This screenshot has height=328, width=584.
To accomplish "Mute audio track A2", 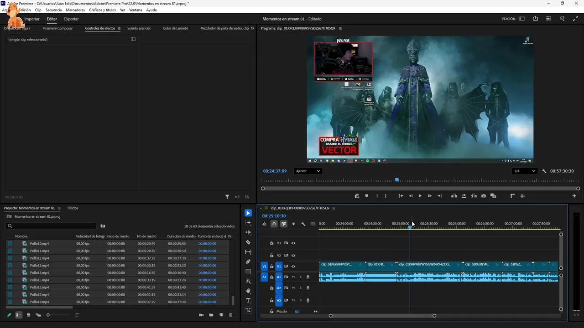I will (293, 288).
